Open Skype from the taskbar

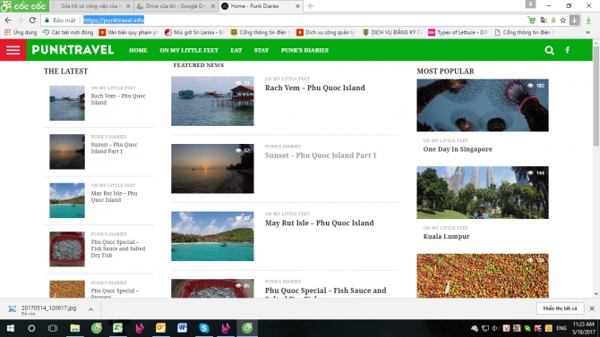click(x=204, y=328)
